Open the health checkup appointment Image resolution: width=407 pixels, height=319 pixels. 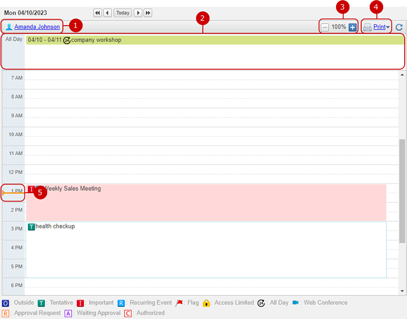pyautogui.click(x=206, y=250)
